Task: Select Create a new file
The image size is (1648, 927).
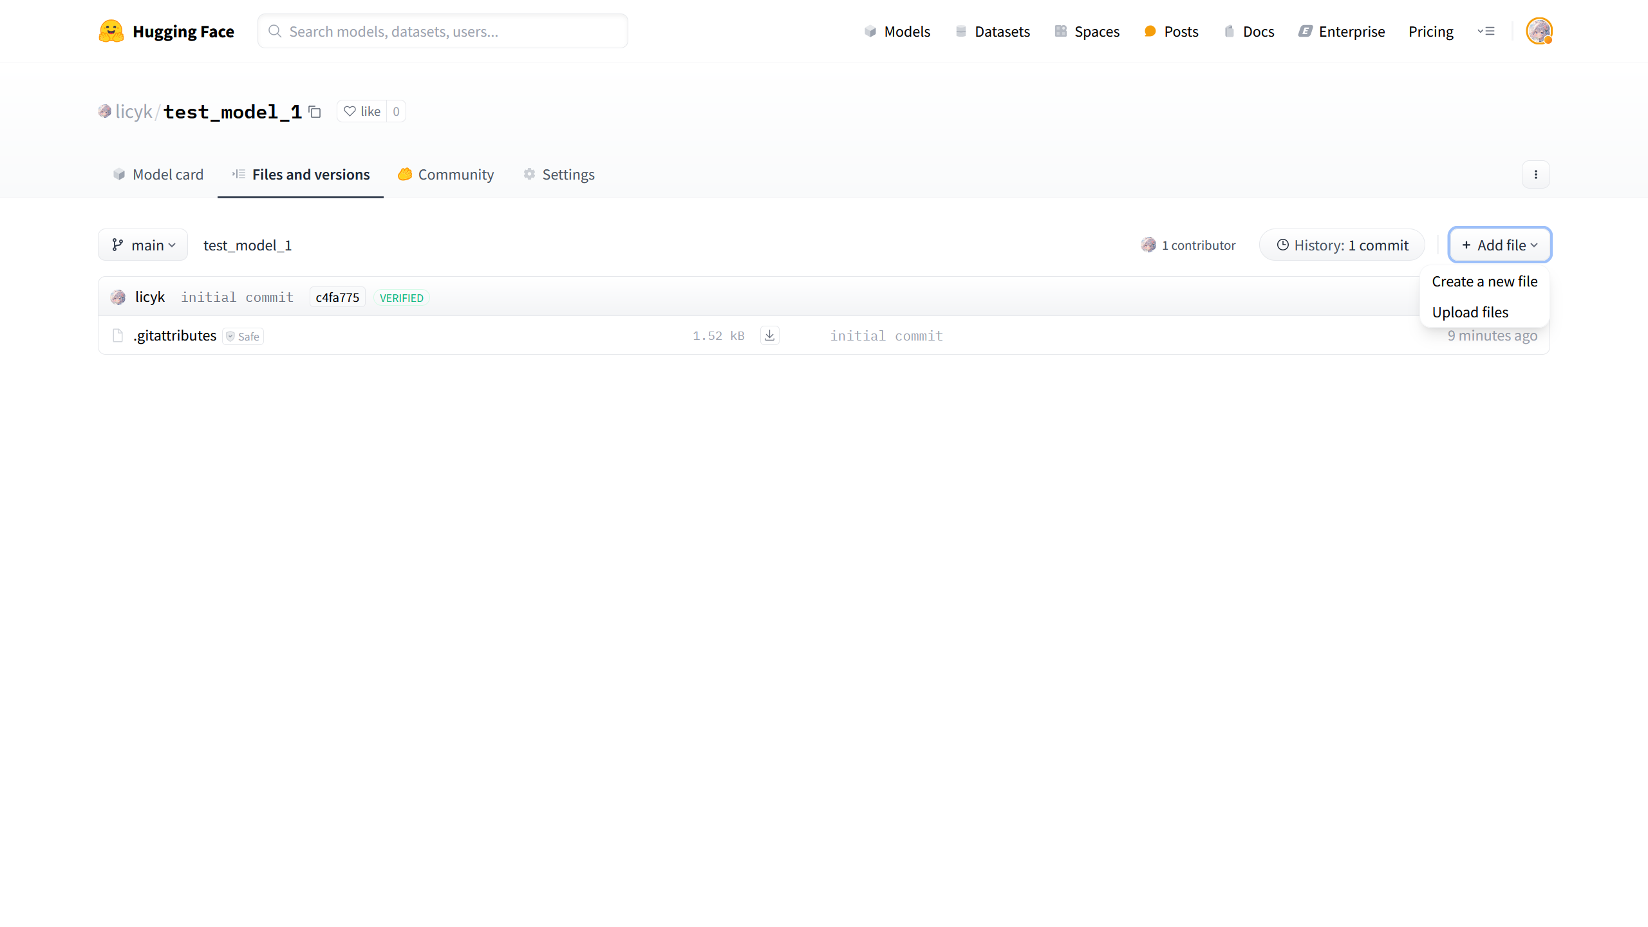Action: click(1484, 281)
